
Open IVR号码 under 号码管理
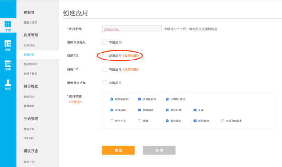click(29, 138)
